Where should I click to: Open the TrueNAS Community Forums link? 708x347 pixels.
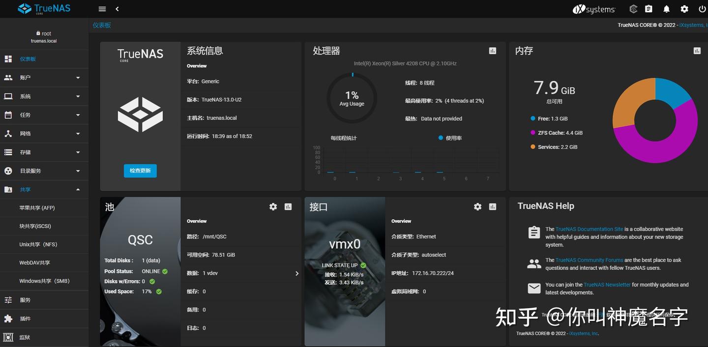(x=589, y=260)
